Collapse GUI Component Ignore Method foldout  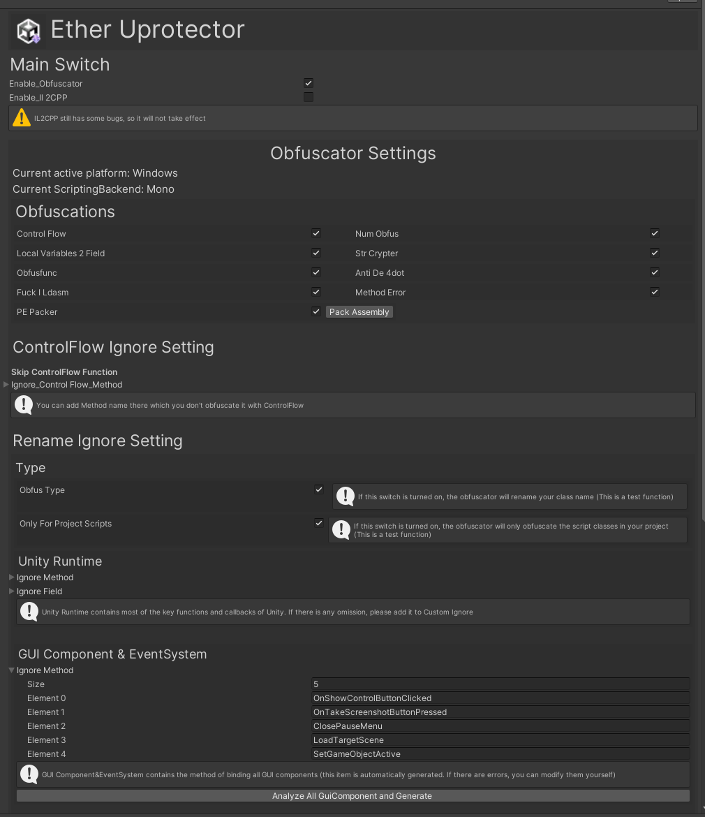(x=11, y=670)
